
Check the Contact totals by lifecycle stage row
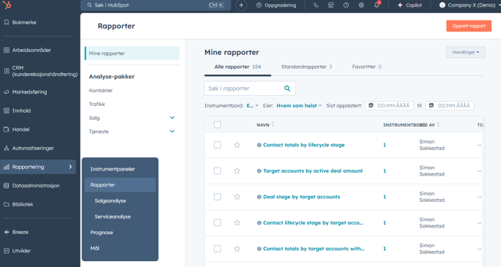[x=218, y=145]
